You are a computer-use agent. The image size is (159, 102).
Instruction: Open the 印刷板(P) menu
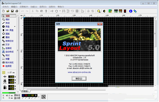tap(24, 7)
